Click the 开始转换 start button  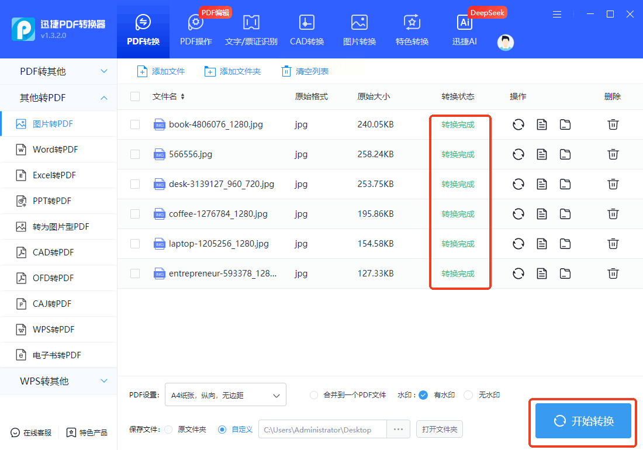pos(583,421)
